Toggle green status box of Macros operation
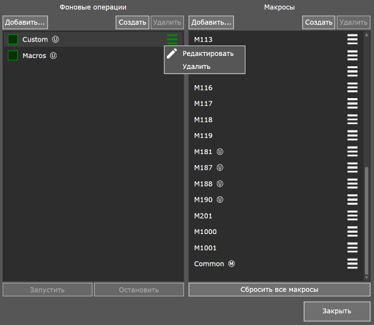 click(x=13, y=55)
